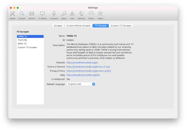Click the scraper description paragraph
The height and width of the screenshot is (130, 186).
click(100, 51)
